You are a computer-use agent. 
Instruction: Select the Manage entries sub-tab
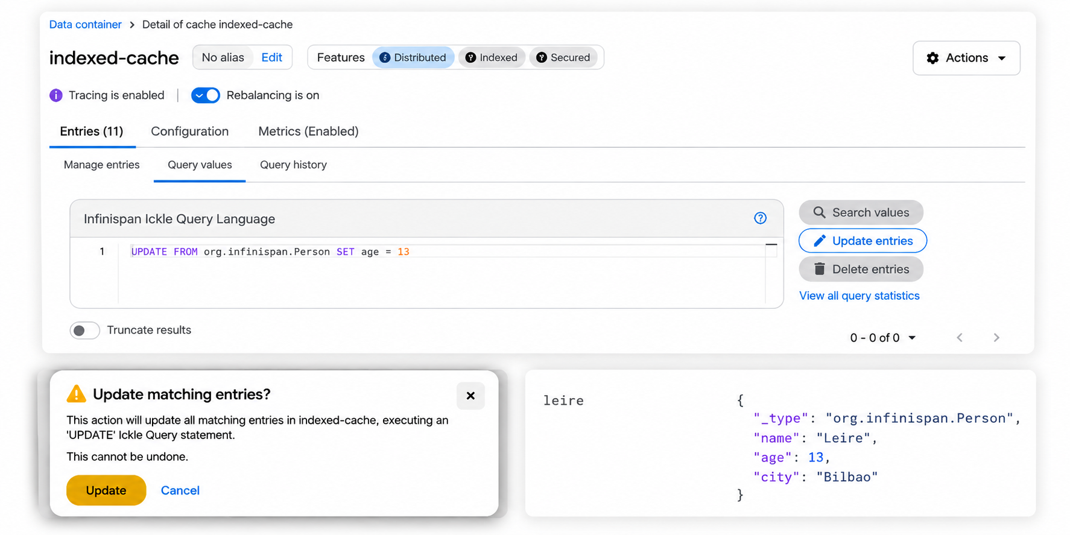pos(101,165)
